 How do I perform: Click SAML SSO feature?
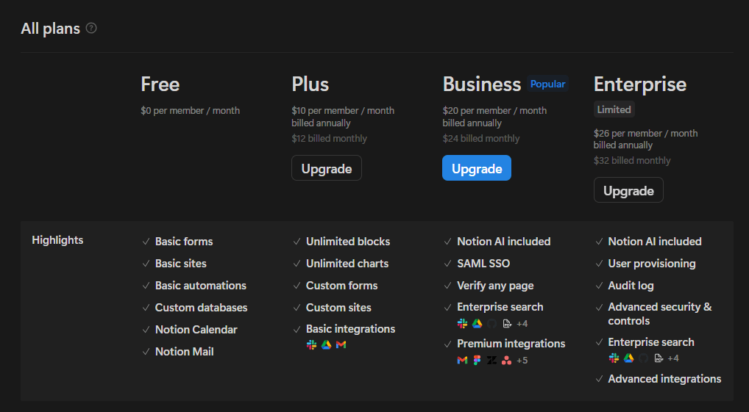click(x=483, y=263)
